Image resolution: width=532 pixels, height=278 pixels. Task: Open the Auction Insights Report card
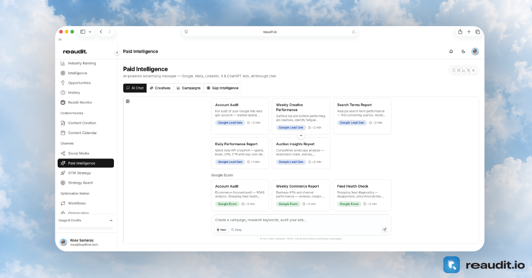[301, 153]
